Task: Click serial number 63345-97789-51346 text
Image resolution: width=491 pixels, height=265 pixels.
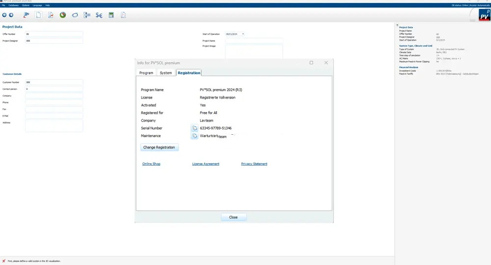Action: [216, 128]
